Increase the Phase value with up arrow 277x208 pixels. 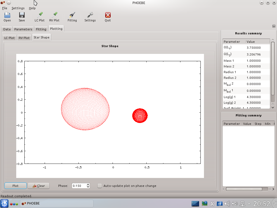pos(88,184)
